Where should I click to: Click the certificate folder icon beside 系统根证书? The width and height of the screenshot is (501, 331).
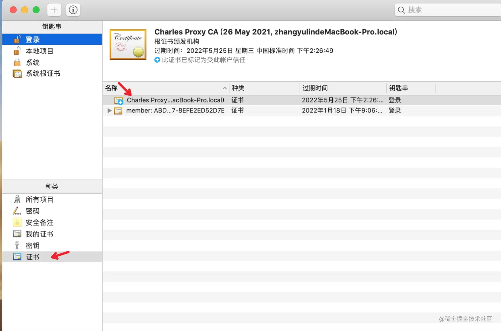[x=17, y=73]
